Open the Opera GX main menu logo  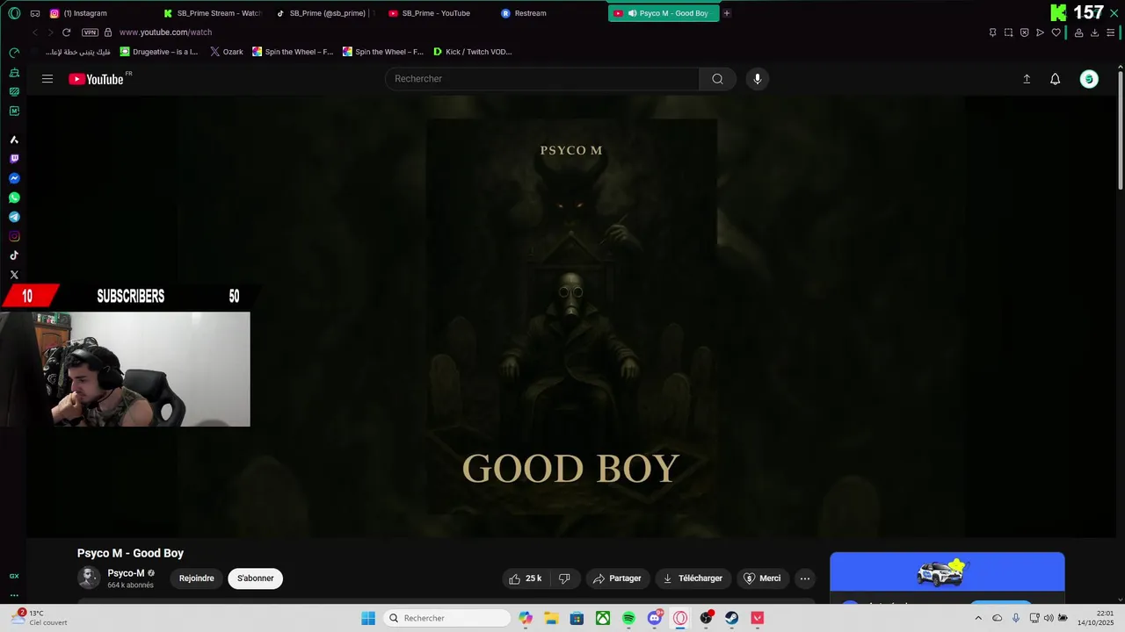(x=14, y=13)
